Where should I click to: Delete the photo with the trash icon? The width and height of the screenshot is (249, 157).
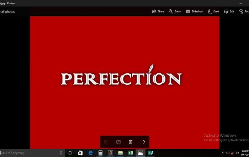(x=131, y=142)
